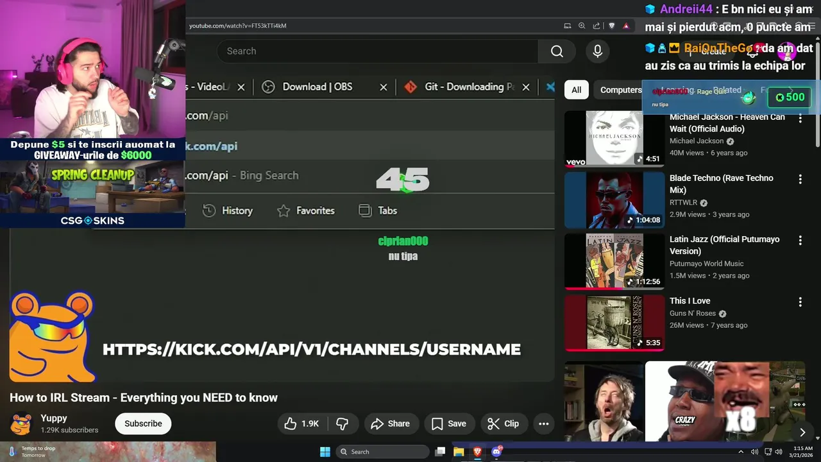Click Putumayo World Music channel name
The width and height of the screenshot is (821, 462).
click(x=706, y=263)
